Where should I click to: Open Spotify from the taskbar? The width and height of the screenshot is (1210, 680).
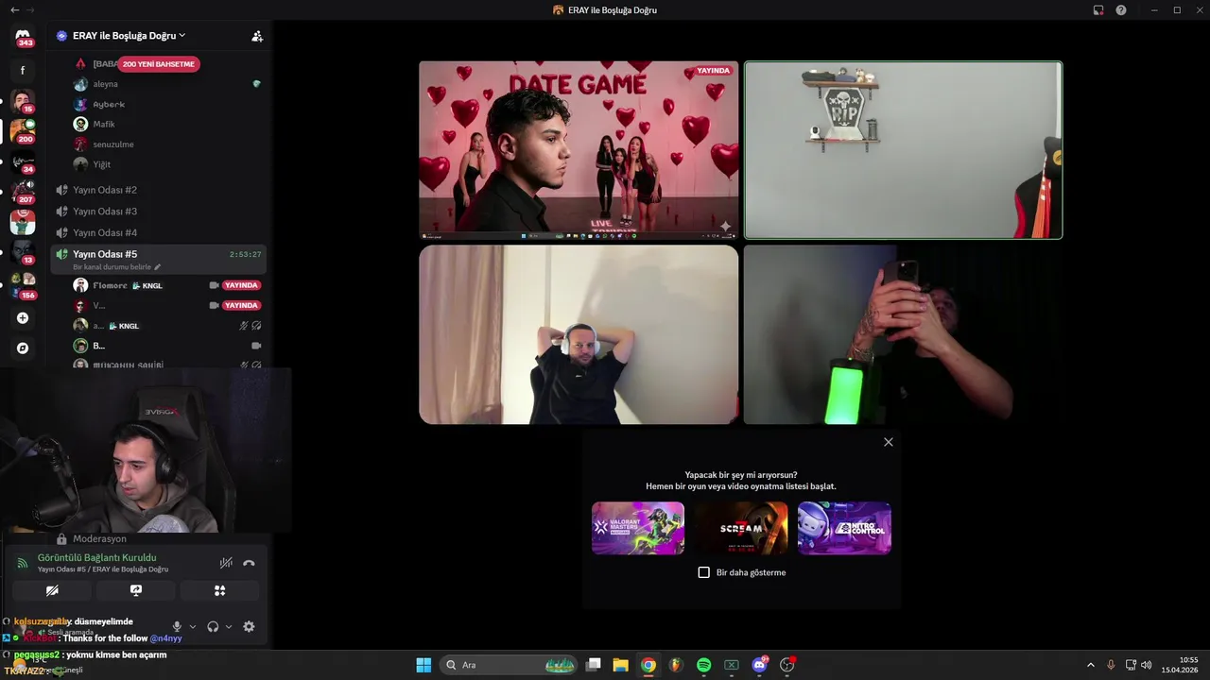703,665
